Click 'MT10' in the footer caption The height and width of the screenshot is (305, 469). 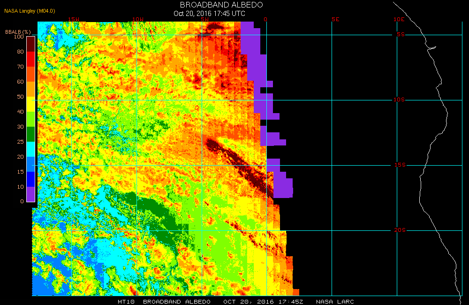[x=126, y=302]
